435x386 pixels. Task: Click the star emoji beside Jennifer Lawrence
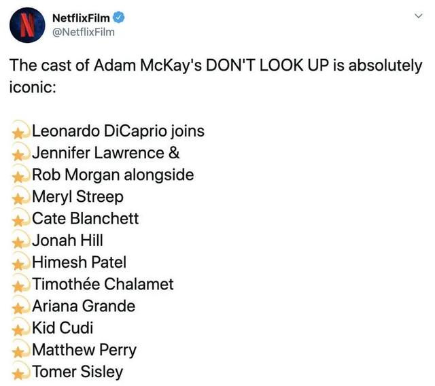point(20,154)
